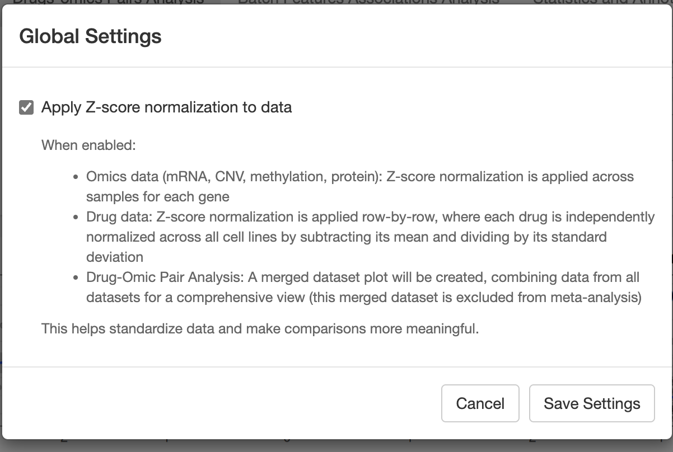Click the "Omics data" bullet description
673x452 pixels.
(359, 177)
